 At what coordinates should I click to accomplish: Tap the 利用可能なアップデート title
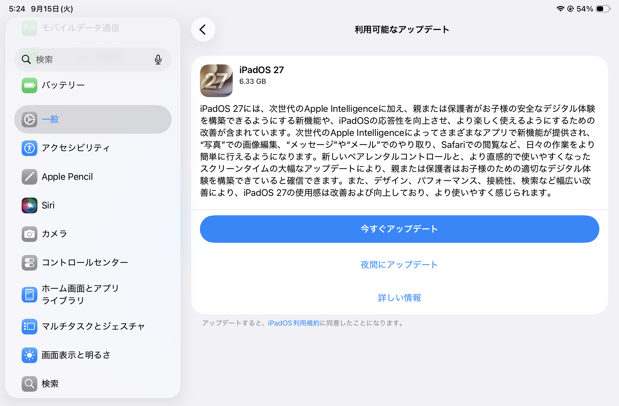tap(402, 29)
